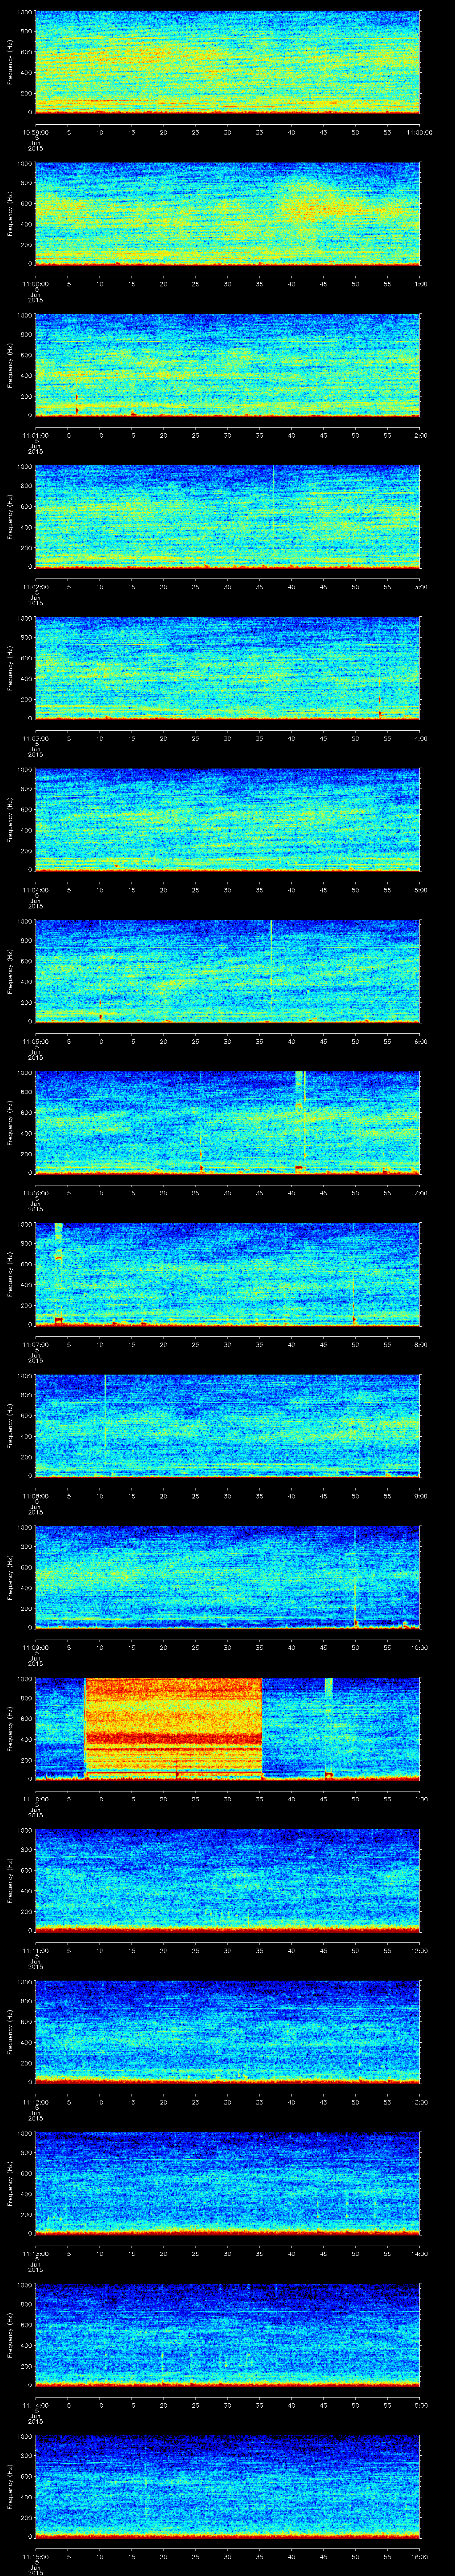
Task: Select the spectrogram panel starting at 11:13:00
Action: [227, 2183]
